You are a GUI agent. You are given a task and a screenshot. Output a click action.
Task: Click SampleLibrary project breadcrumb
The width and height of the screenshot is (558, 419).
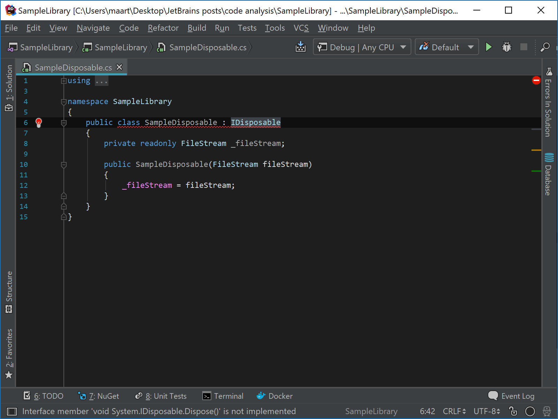coord(115,47)
